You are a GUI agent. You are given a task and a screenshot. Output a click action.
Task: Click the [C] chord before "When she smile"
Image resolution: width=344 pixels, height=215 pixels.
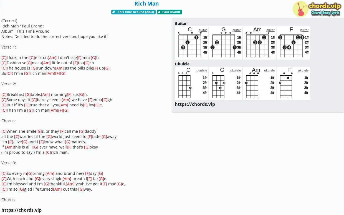(x=4, y=131)
